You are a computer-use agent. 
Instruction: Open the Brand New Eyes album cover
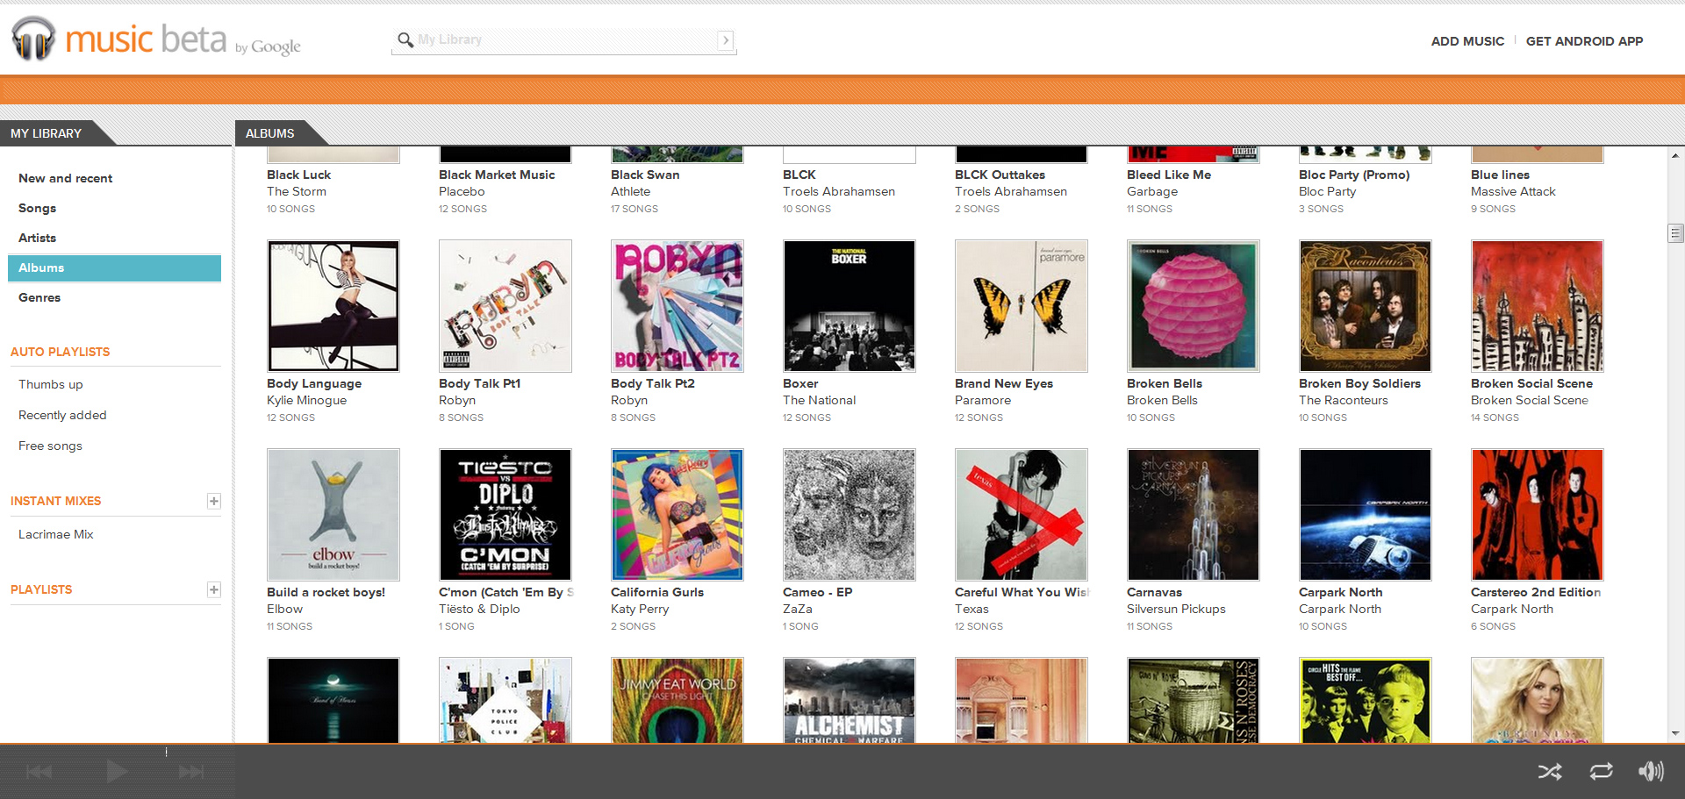(1021, 306)
